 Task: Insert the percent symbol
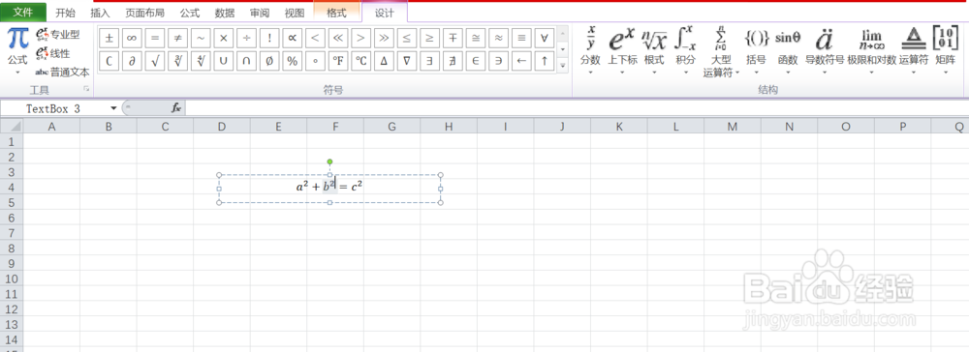[x=293, y=61]
